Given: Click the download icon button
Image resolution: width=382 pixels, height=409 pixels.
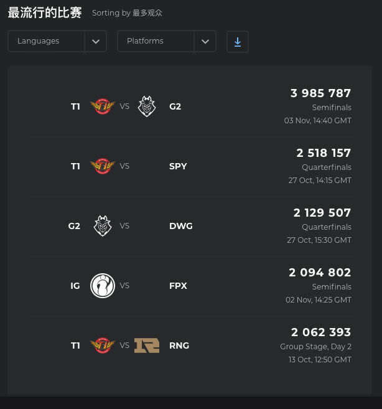Looking at the screenshot, I should (x=237, y=42).
